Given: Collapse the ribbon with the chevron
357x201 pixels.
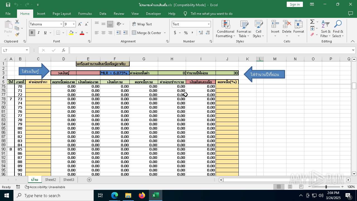Looking at the screenshot, I should (x=353, y=41).
